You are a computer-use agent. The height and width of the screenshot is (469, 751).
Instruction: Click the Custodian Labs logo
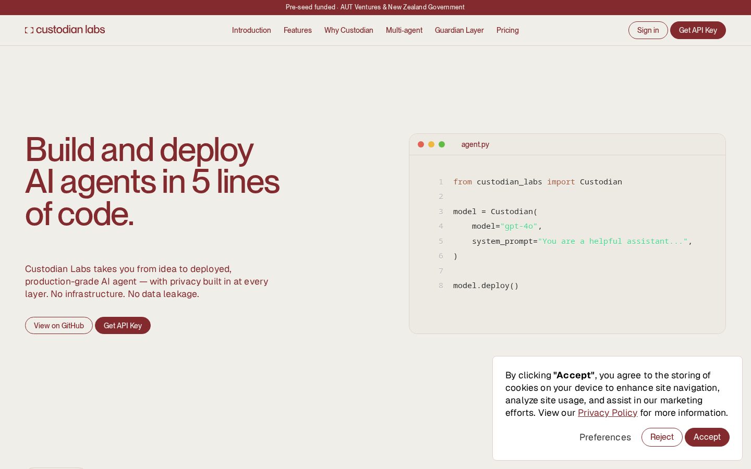click(x=65, y=30)
